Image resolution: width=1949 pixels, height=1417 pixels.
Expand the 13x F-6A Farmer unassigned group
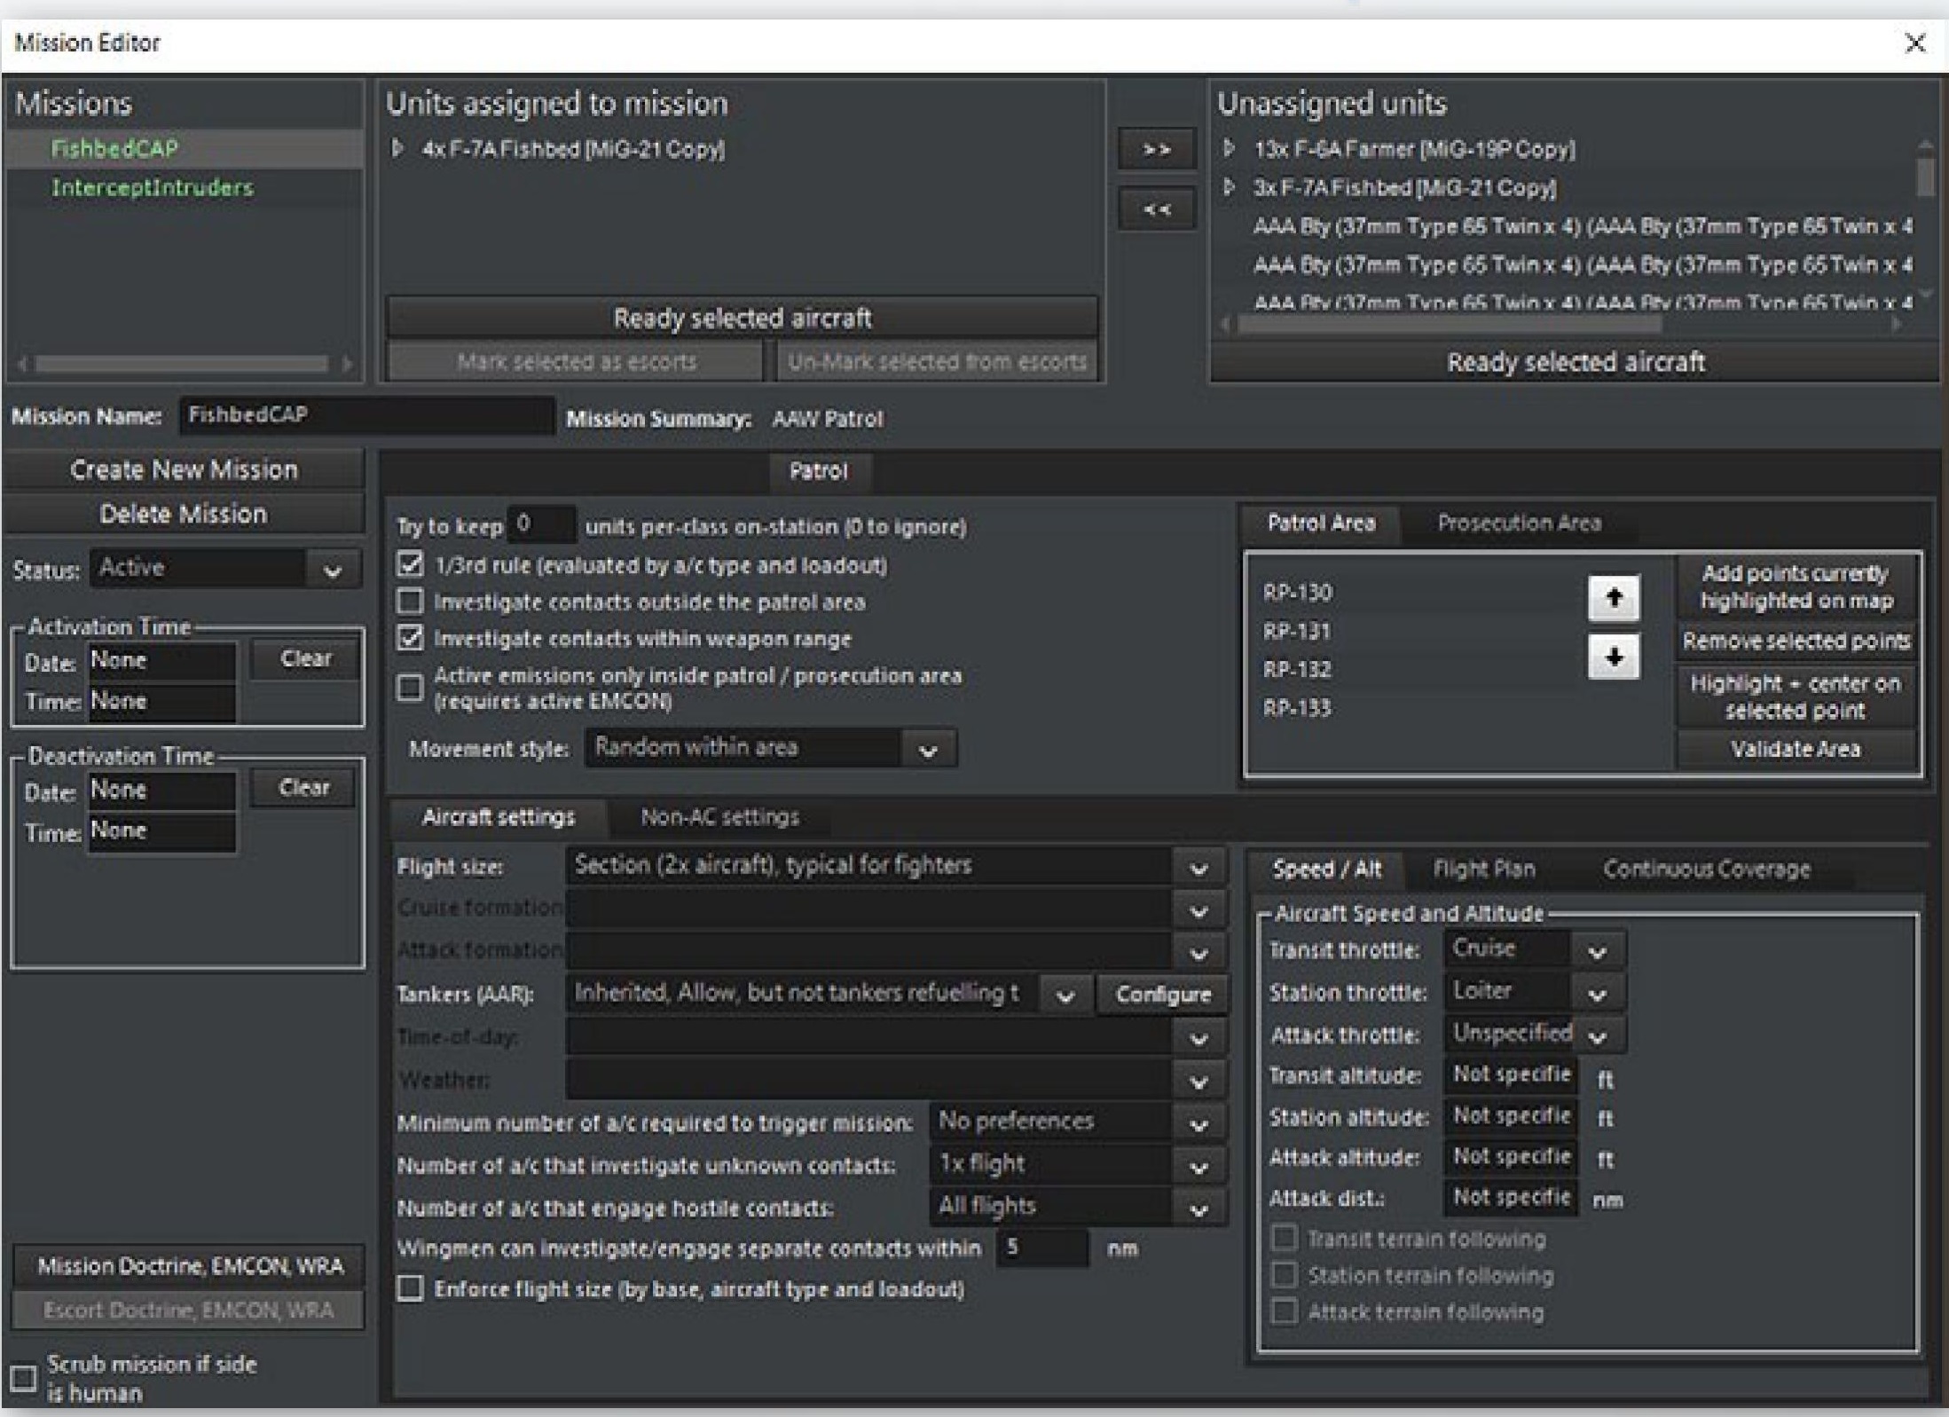click(1229, 148)
